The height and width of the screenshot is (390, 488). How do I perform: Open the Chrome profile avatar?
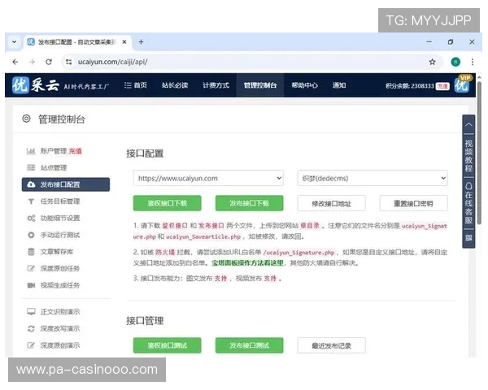coord(455,62)
